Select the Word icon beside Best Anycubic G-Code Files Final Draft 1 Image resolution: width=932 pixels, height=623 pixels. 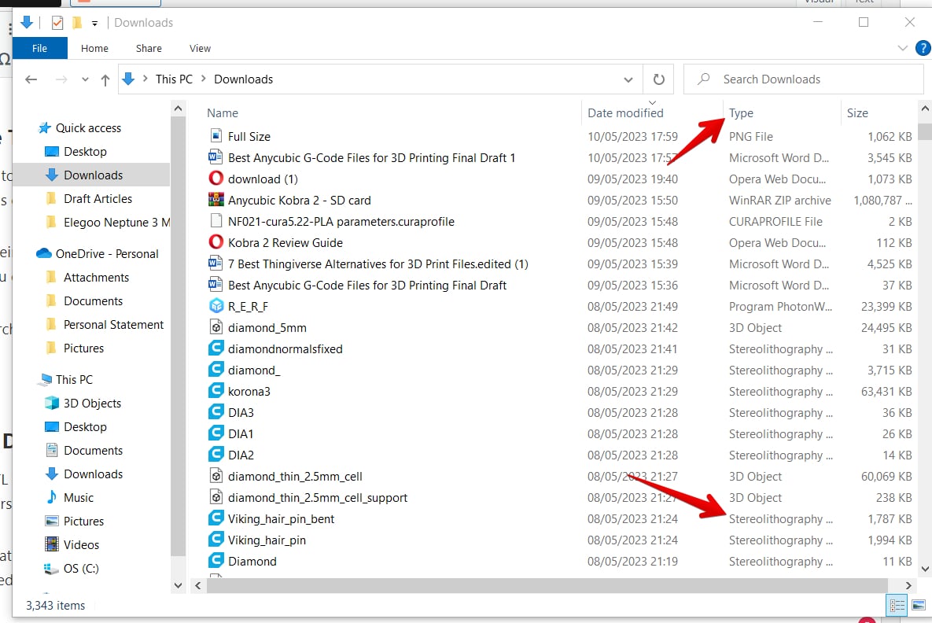pos(215,157)
